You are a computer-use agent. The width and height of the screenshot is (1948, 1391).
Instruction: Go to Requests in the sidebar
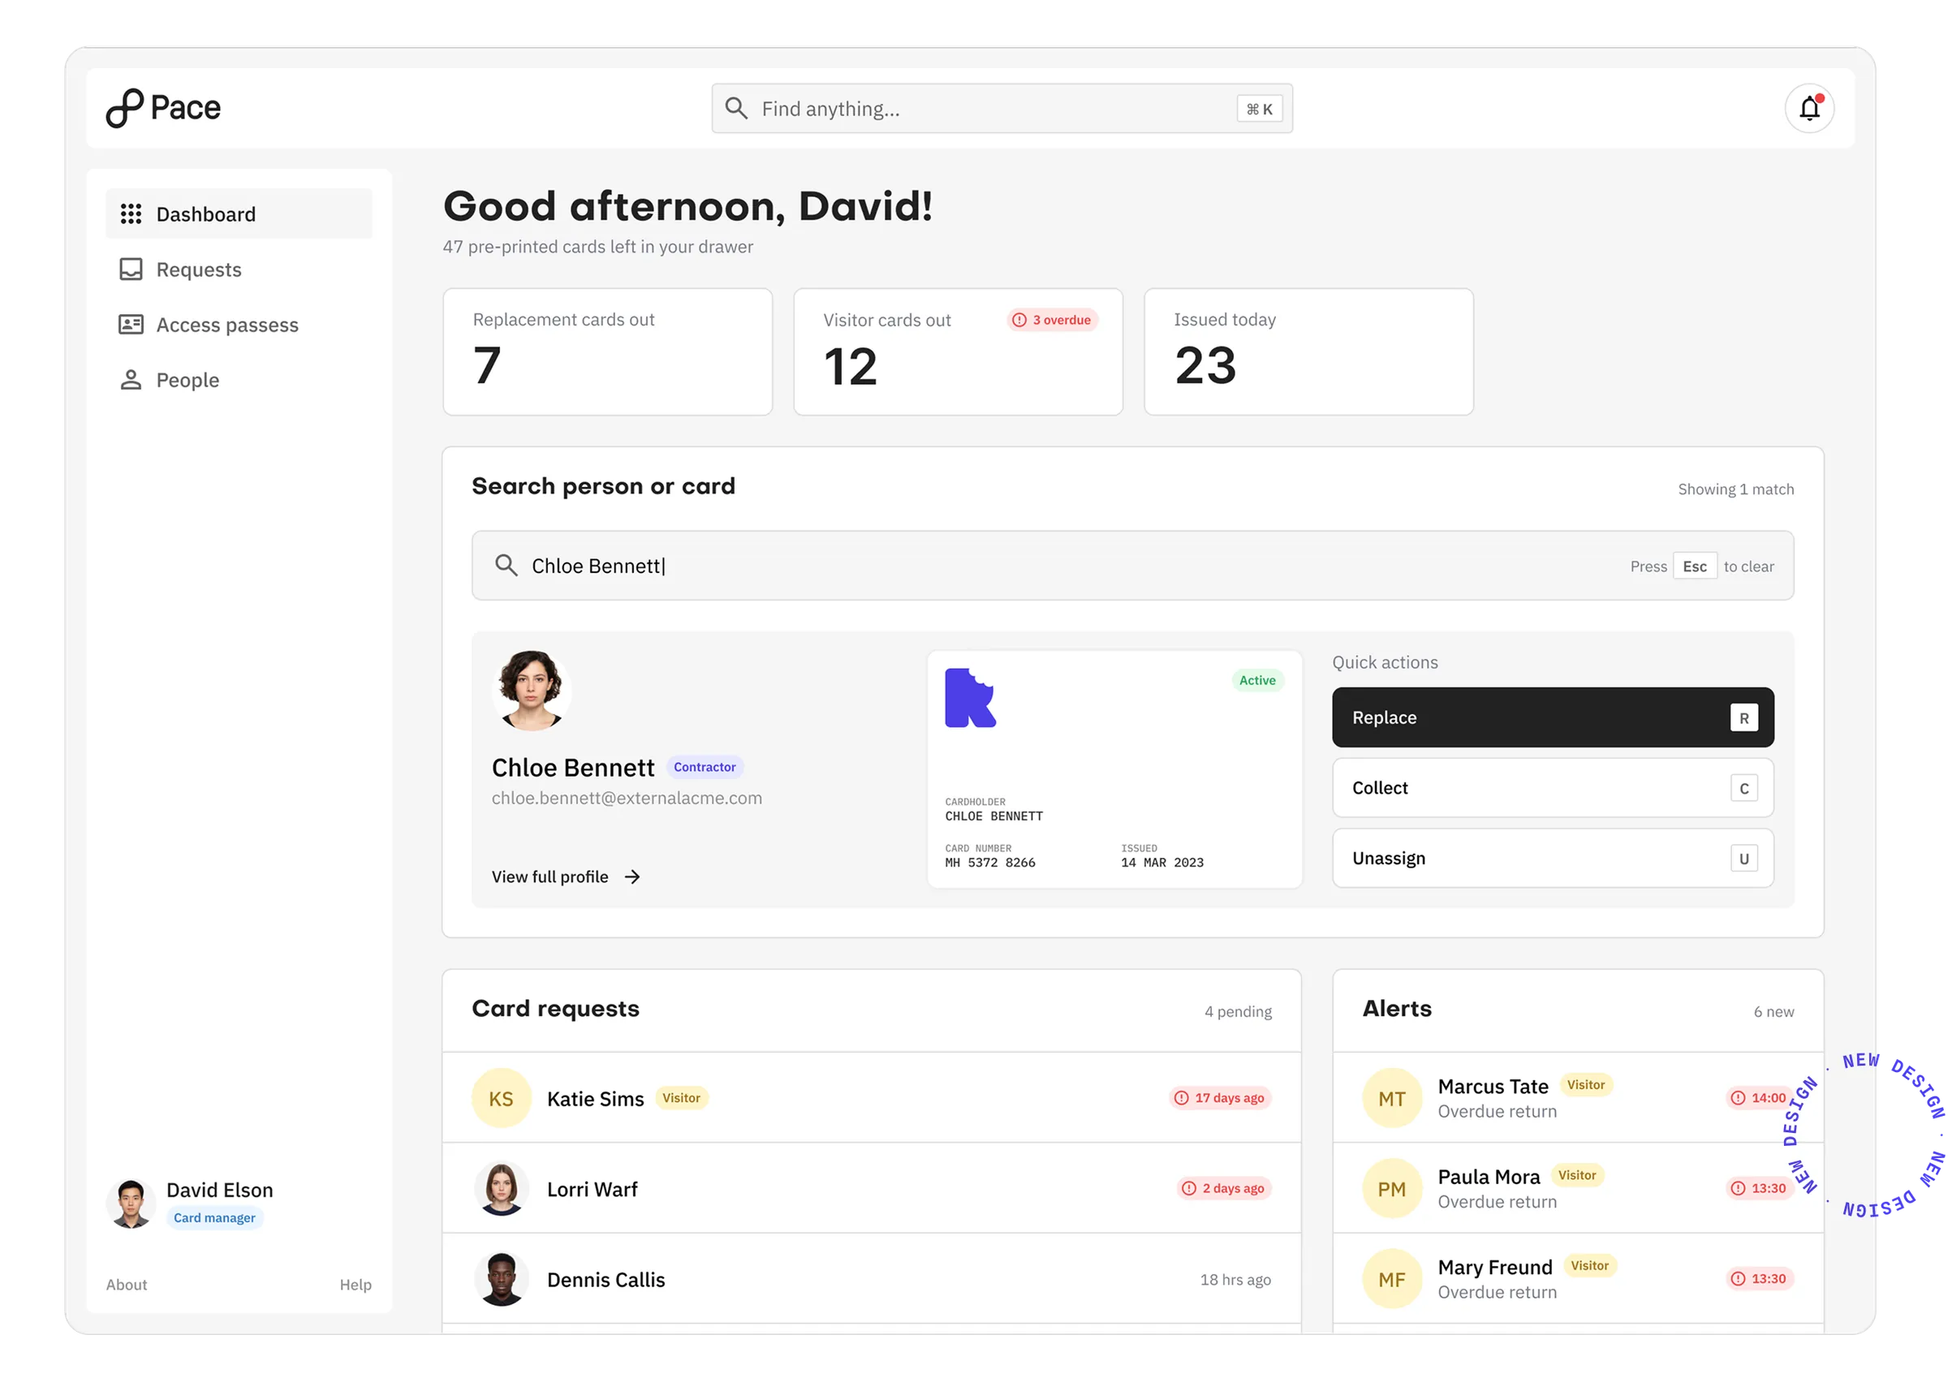point(239,269)
